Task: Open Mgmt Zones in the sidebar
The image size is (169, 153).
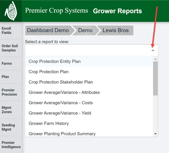Action: tap(6, 110)
